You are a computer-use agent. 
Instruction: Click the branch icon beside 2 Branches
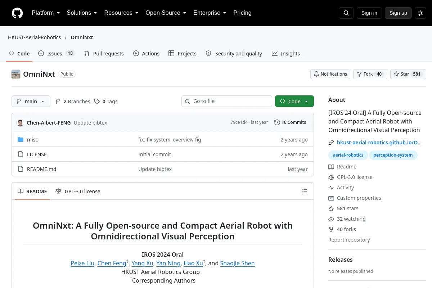click(58, 102)
